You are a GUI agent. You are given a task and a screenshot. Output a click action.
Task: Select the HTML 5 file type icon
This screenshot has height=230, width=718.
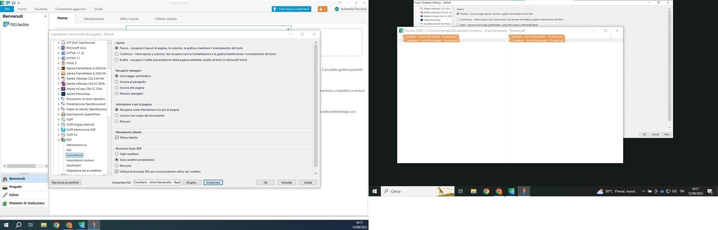pyautogui.click(x=63, y=63)
